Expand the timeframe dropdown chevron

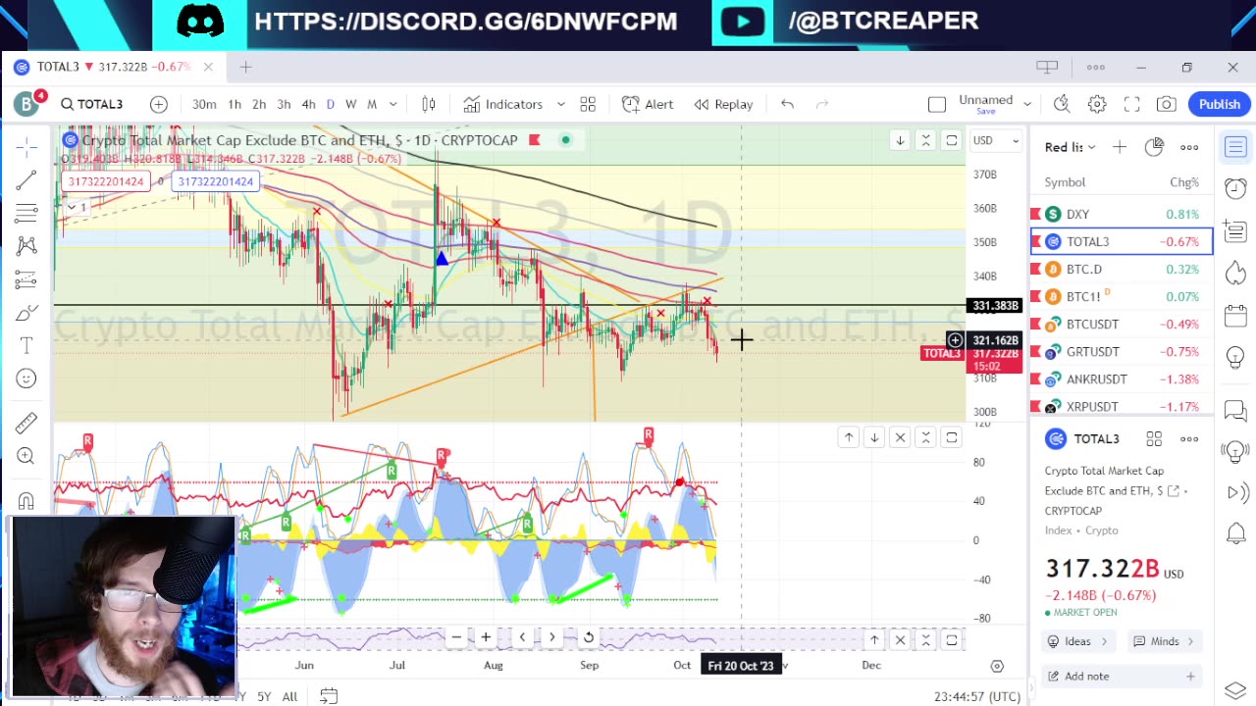tap(393, 104)
